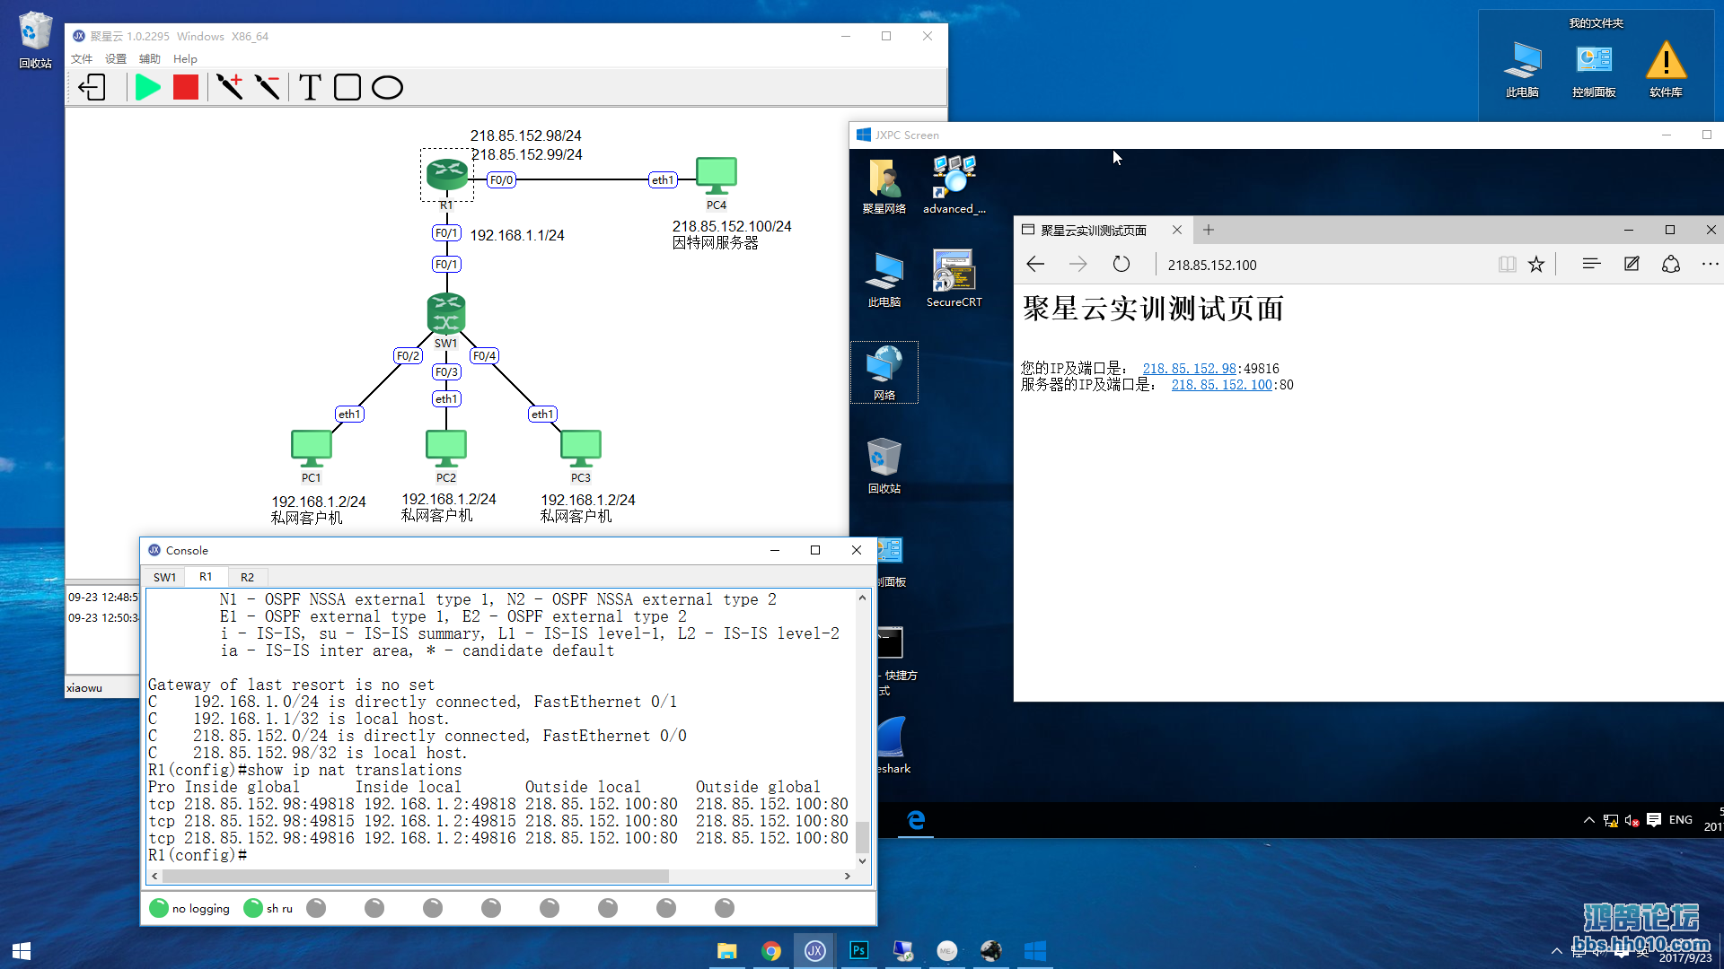Open File Explorer from taskbar
1724x969 pixels.
(726, 950)
